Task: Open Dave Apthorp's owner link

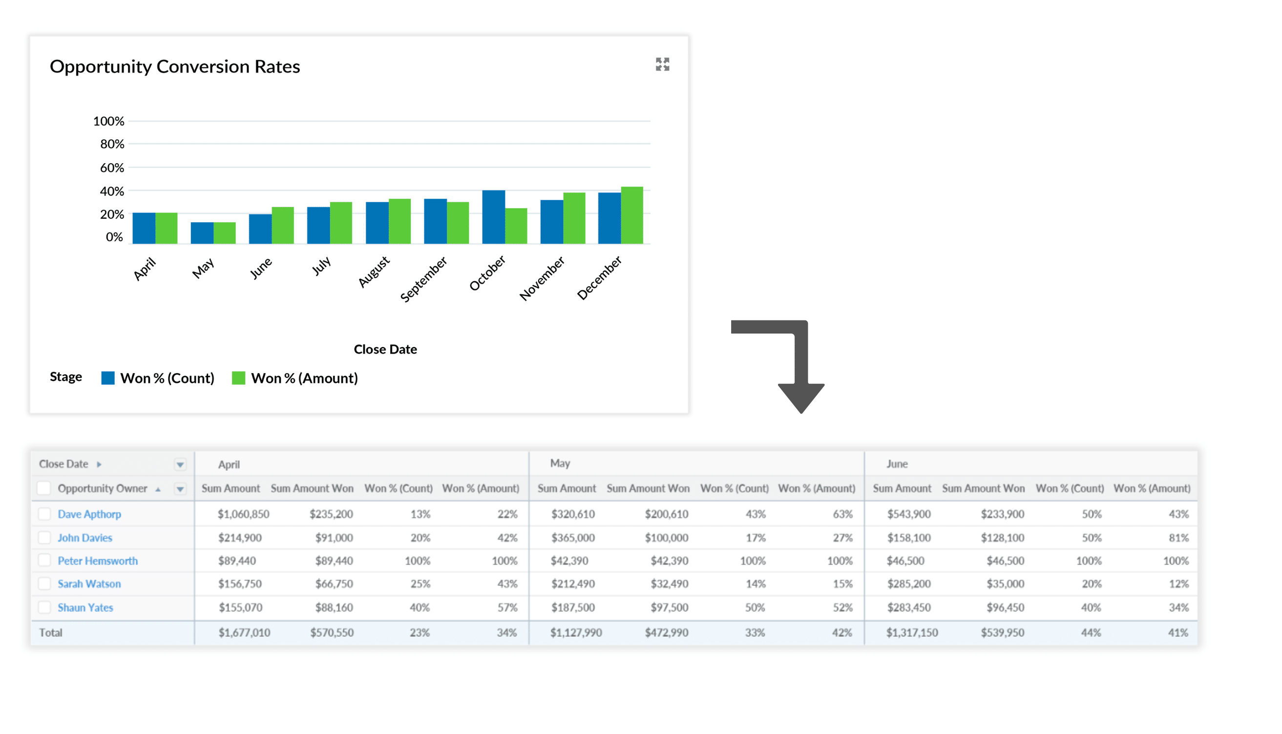Action: coord(89,514)
